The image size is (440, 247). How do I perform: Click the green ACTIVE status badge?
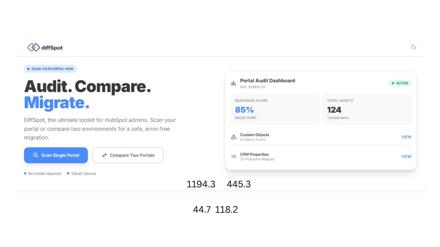coord(400,83)
